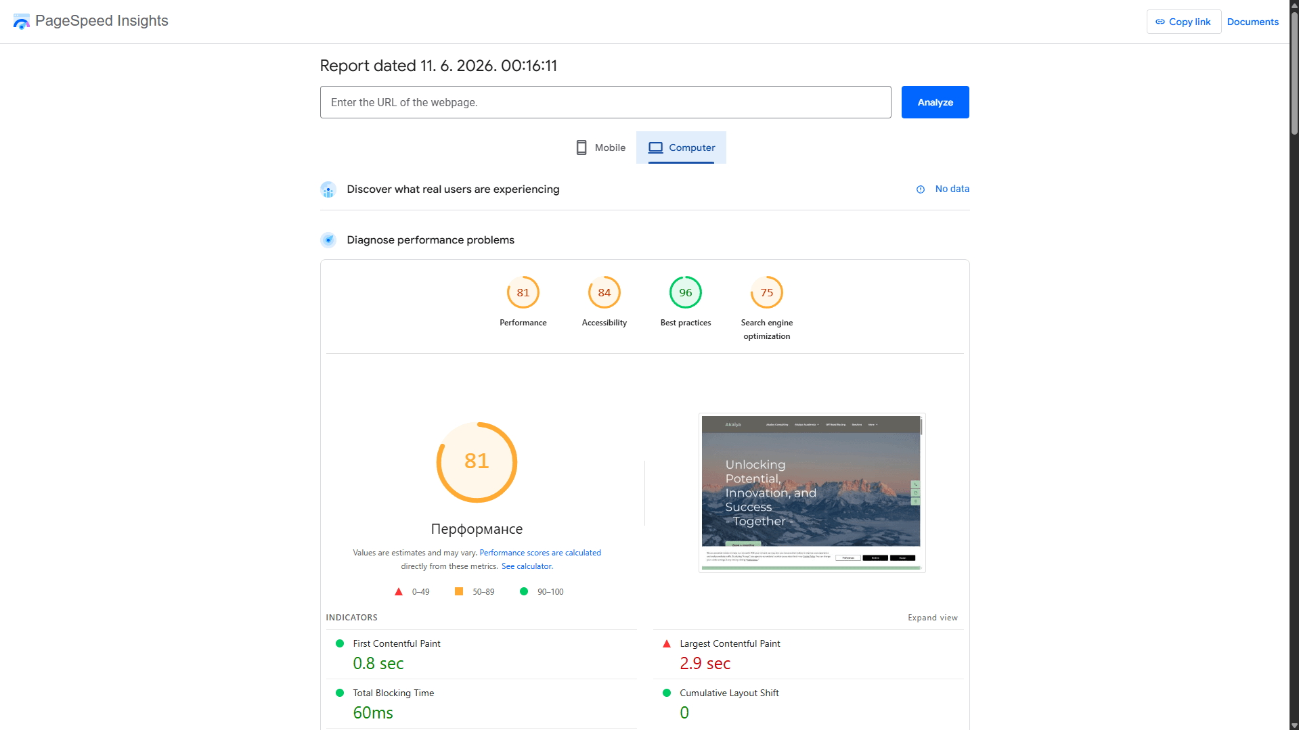Click the scrollbar down arrow
Viewport: 1299px width, 730px height.
(1294, 725)
